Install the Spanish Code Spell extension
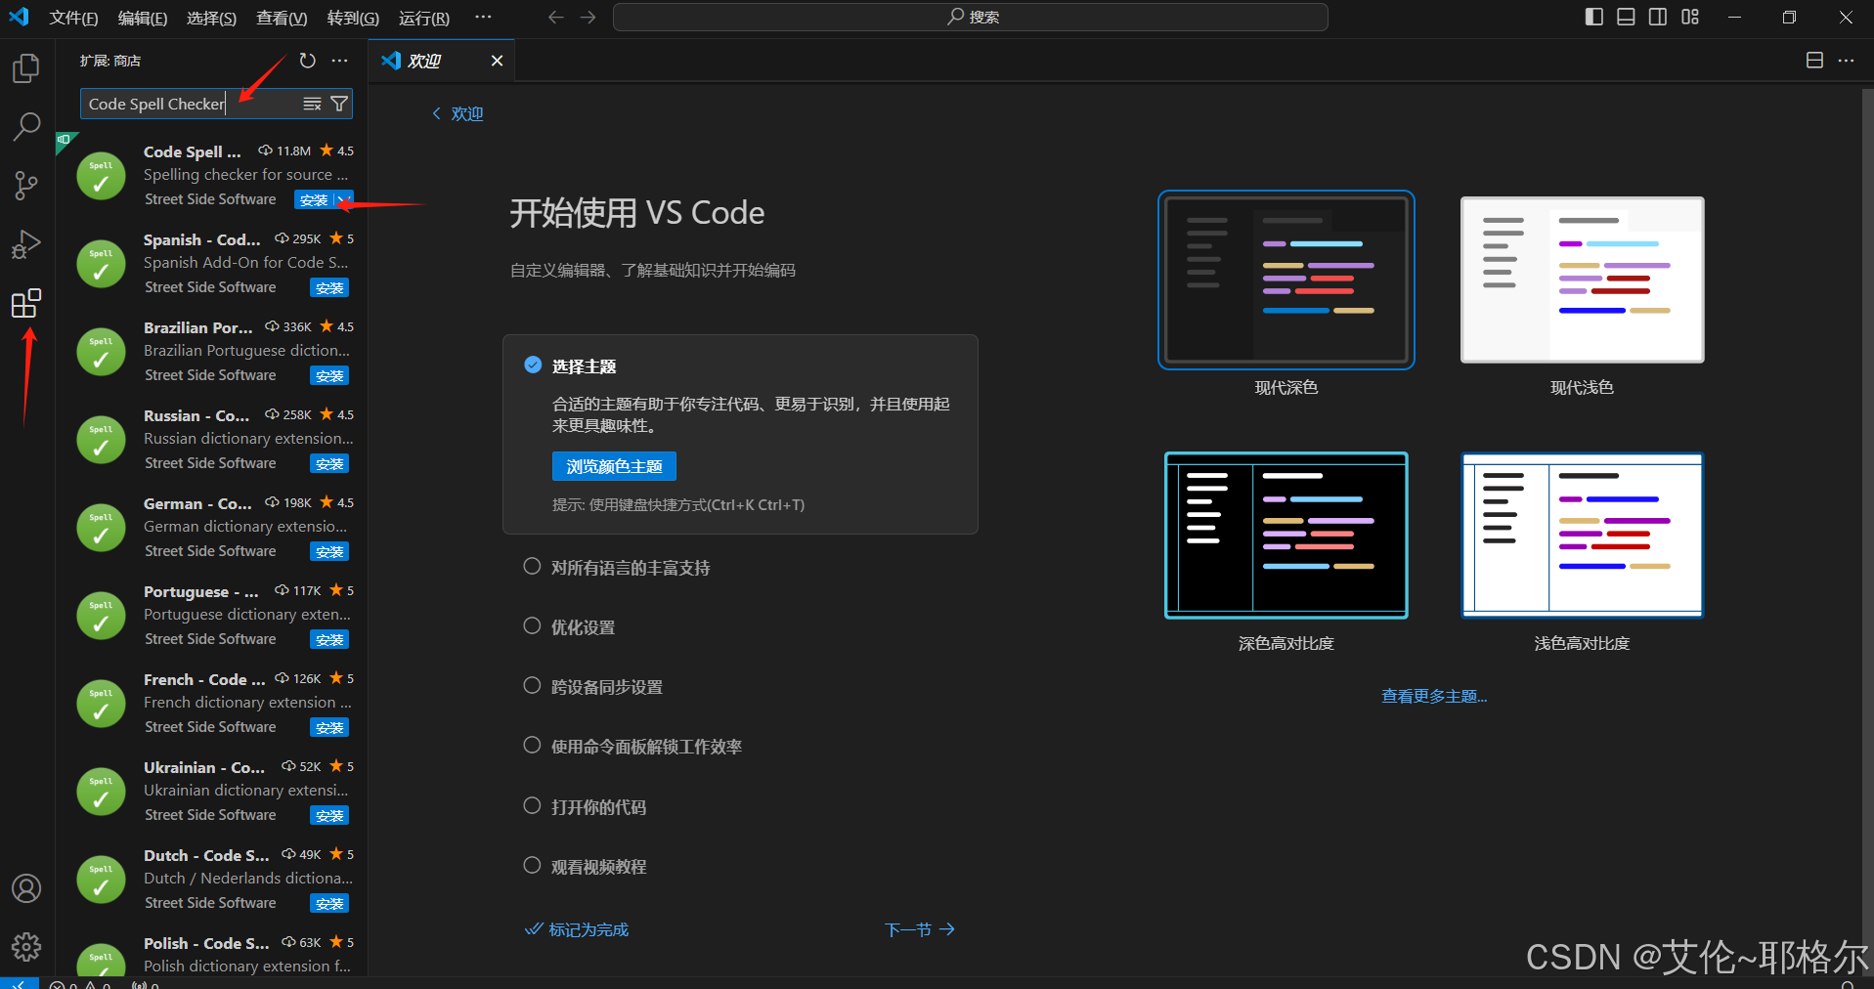The width and height of the screenshot is (1874, 989). point(329,287)
